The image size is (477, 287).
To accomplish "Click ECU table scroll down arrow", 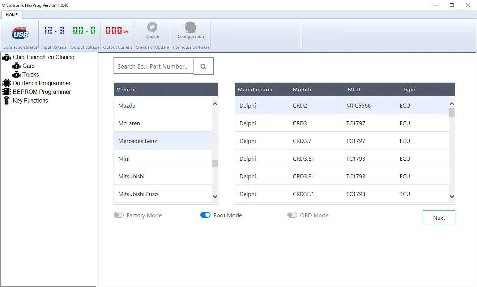I will (452, 197).
